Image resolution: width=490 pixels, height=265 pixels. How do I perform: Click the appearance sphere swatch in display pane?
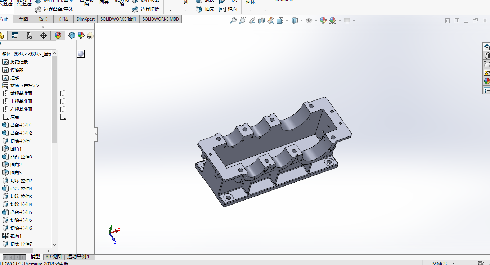(x=81, y=54)
